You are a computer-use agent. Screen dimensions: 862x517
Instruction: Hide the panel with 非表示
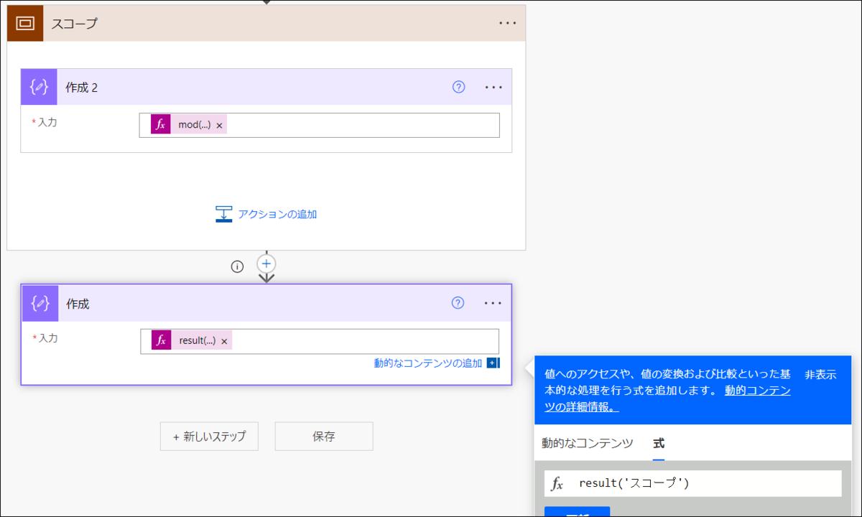[820, 375]
